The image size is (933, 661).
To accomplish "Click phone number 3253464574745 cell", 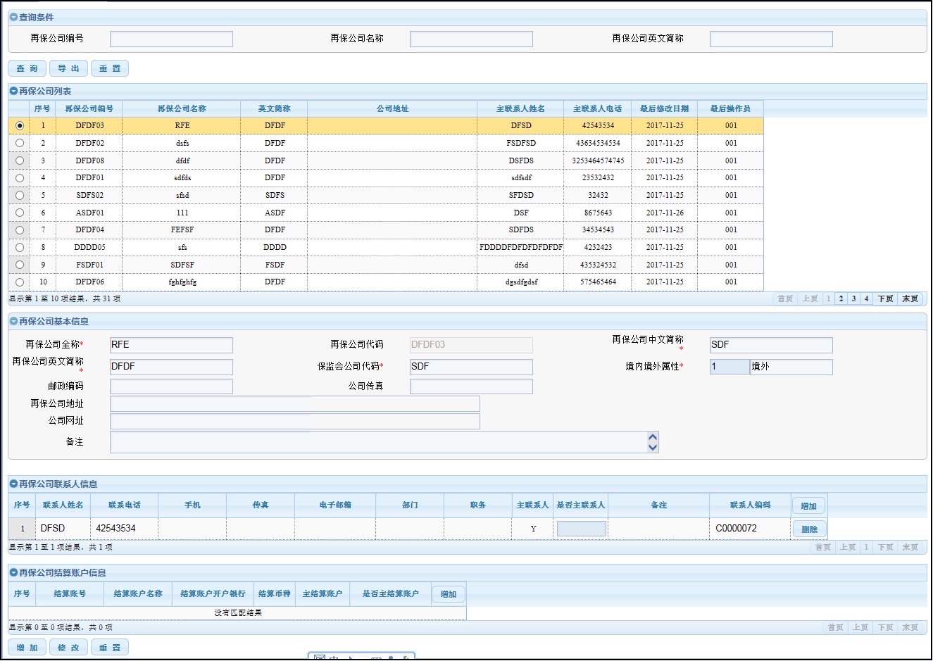I will pos(598,161).
